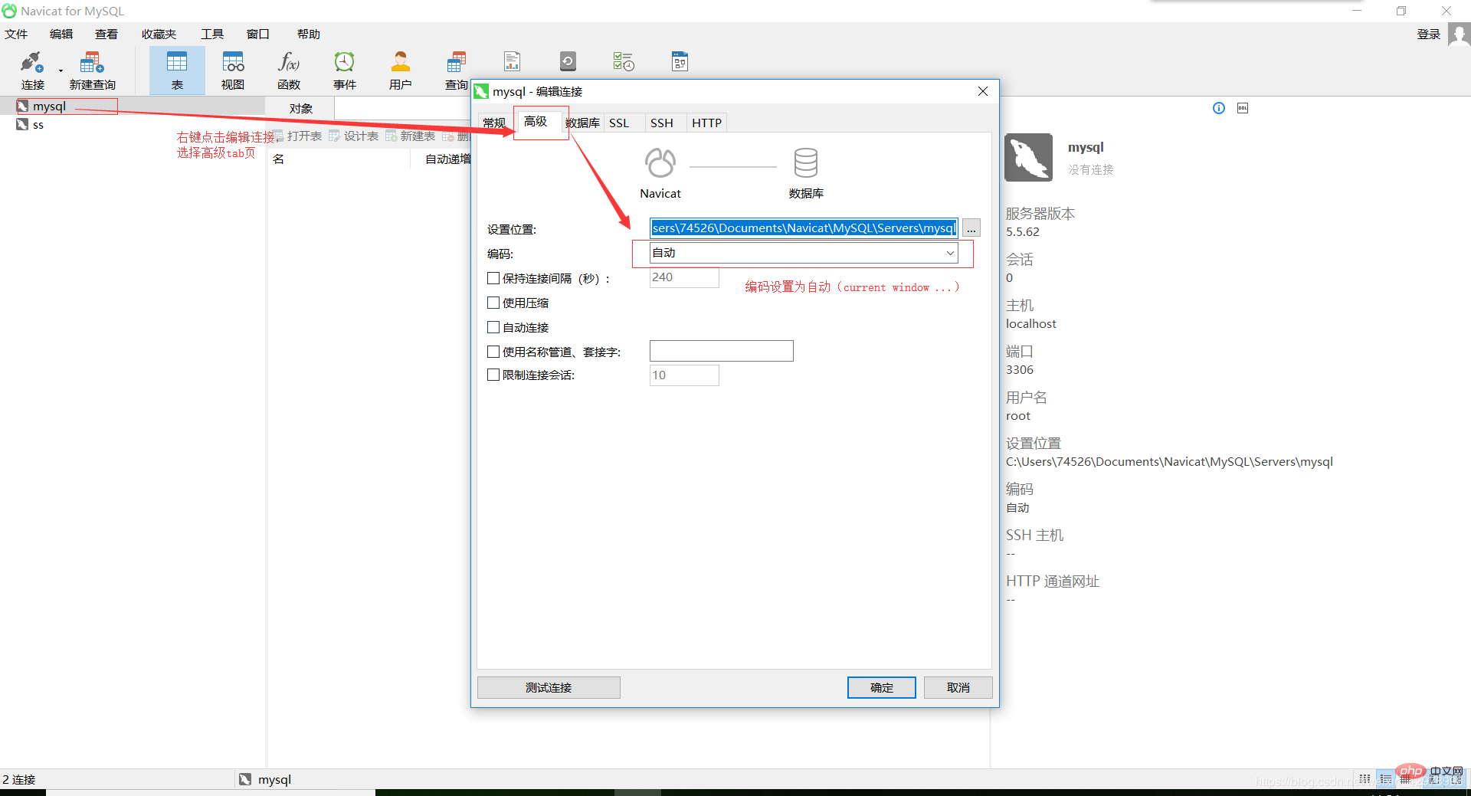Select the 视图 (View) toolbar icon
1471x796 pixels.
[x=233, y=62]
